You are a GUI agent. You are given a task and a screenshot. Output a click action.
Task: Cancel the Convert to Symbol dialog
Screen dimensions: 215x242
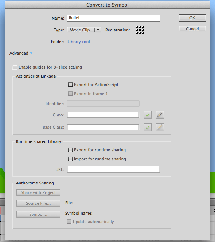click(192, 29)
